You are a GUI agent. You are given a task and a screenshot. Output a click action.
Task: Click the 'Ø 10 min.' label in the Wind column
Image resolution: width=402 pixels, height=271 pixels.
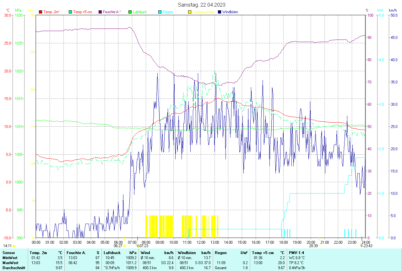click(x=148, y=258)
